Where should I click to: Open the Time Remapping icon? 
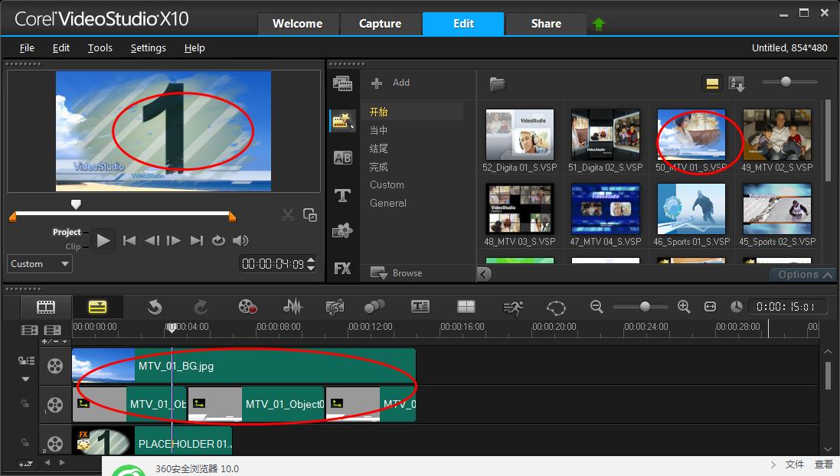(x=513, y=308)
